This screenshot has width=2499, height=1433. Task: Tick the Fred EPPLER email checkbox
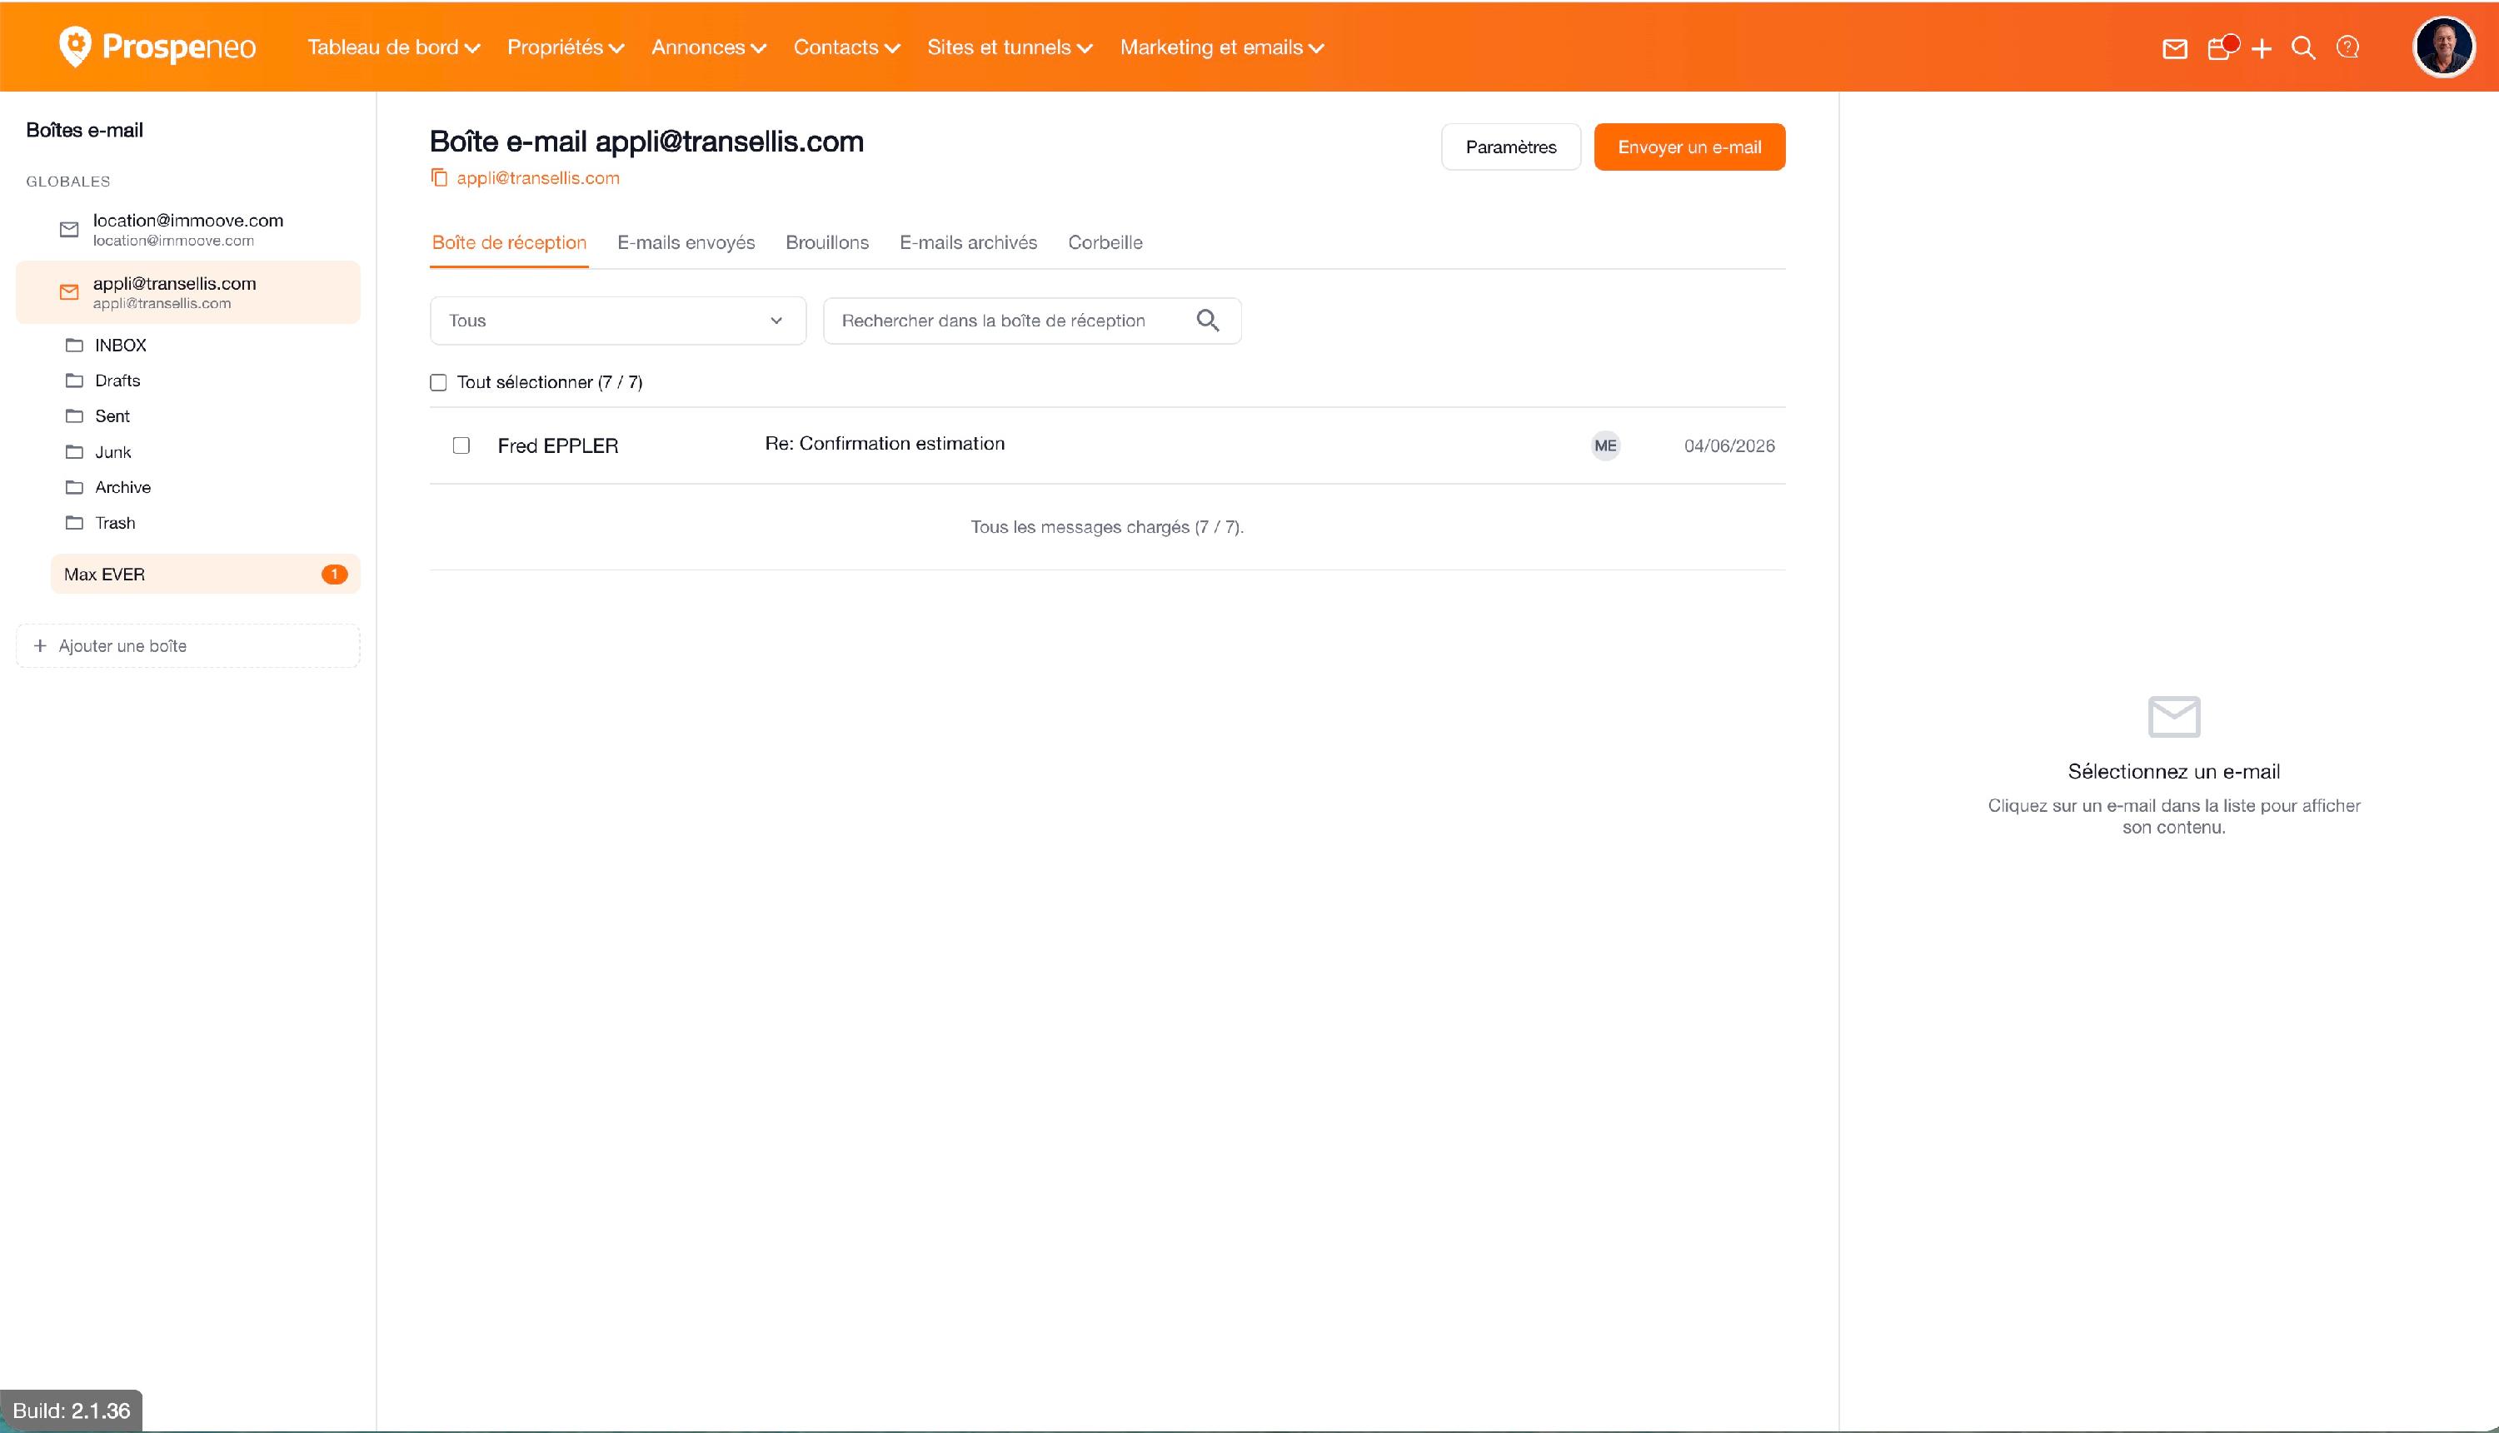click(x=461, y=445)
